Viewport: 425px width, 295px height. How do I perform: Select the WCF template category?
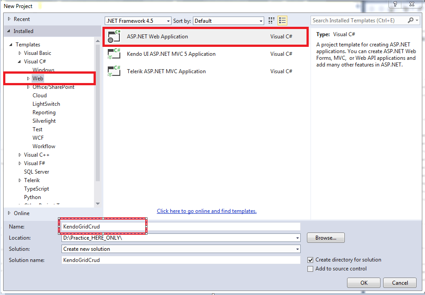(38, 138)
